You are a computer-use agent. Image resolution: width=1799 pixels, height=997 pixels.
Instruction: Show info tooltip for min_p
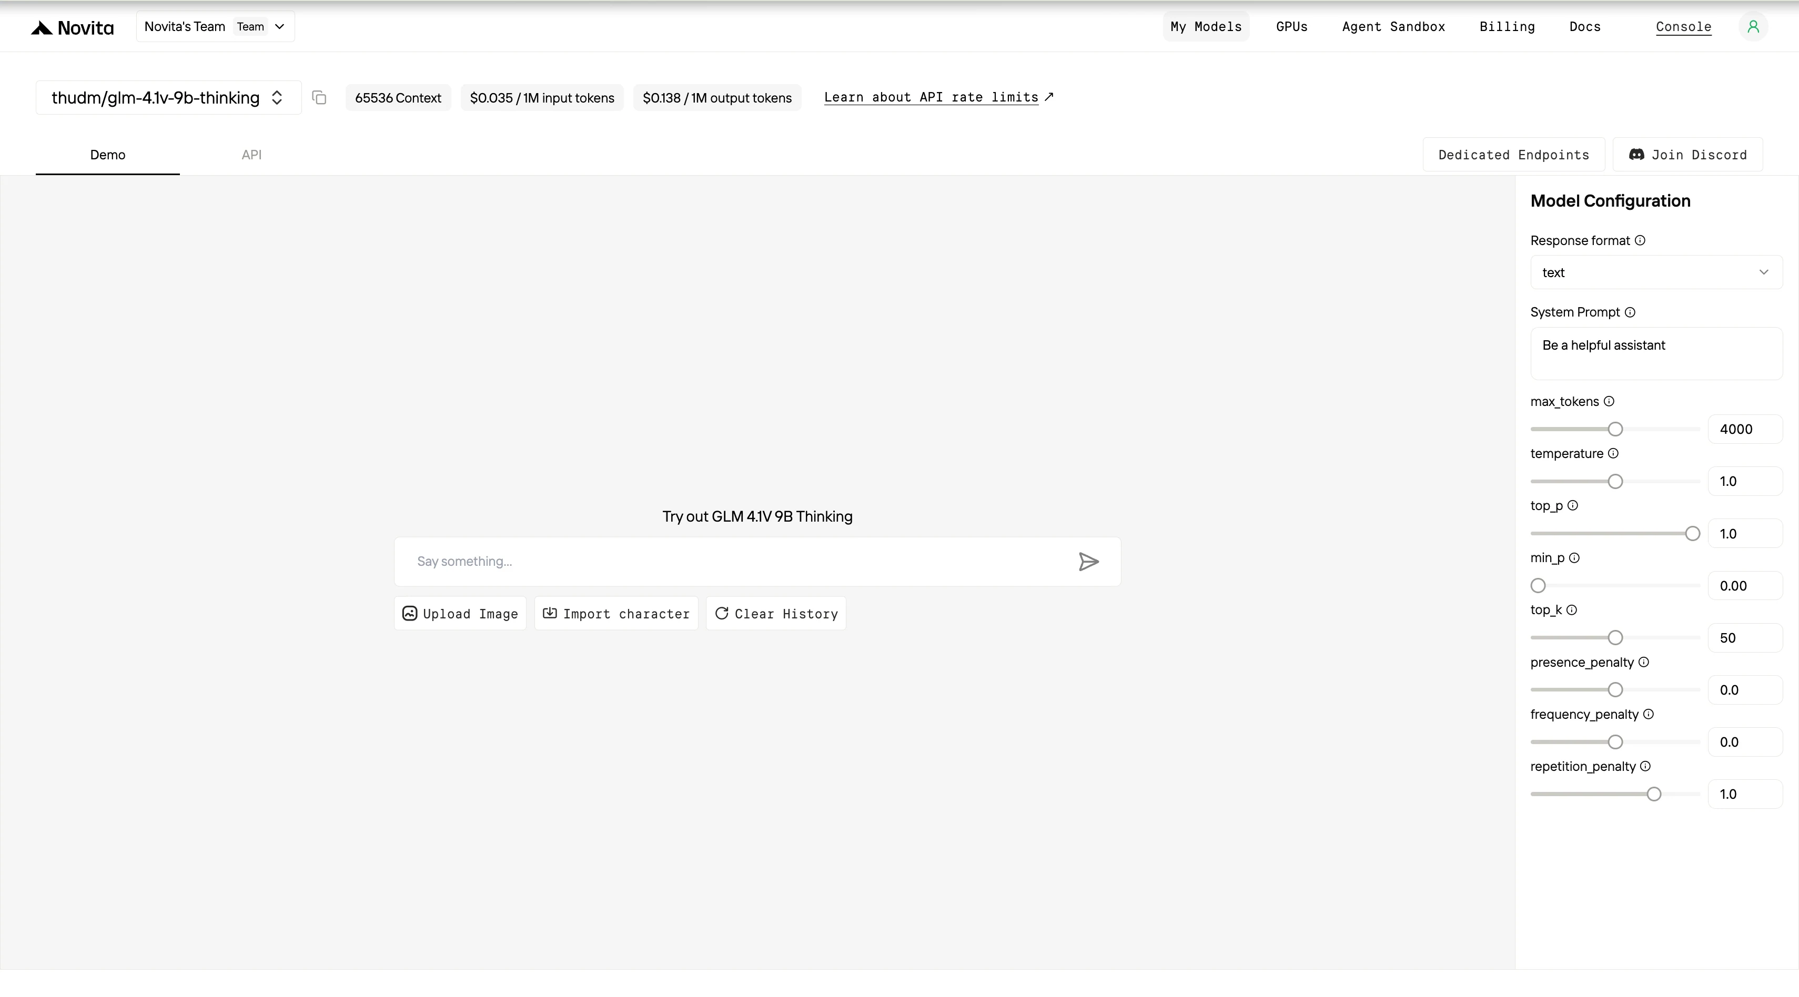coord(1573,558)
